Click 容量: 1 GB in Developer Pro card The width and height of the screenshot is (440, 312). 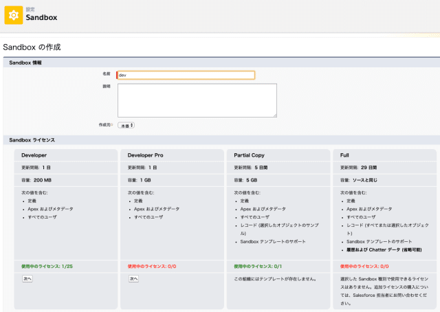click(x=139, y=180)
